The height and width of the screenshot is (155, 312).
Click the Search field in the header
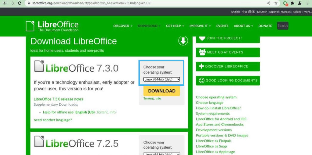pos(282,26)
